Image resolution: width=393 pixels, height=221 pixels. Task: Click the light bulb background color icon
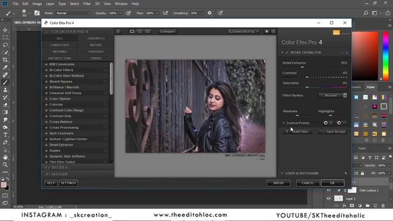click(267, 31)
